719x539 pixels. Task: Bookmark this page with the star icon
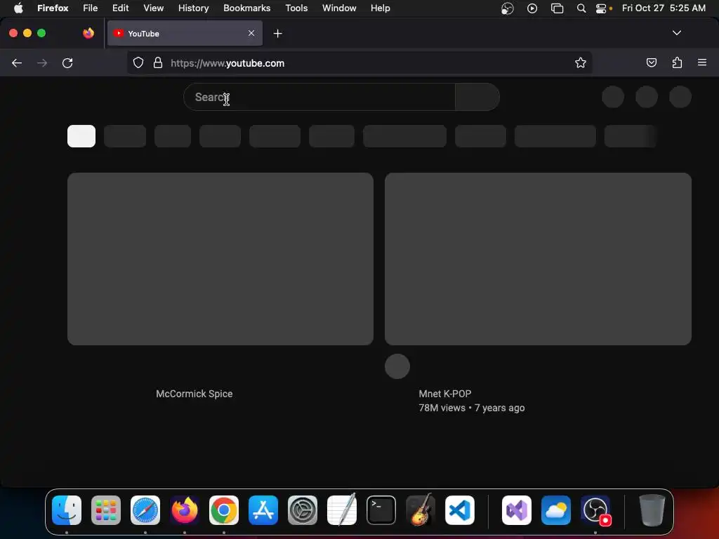coord(581,62)
